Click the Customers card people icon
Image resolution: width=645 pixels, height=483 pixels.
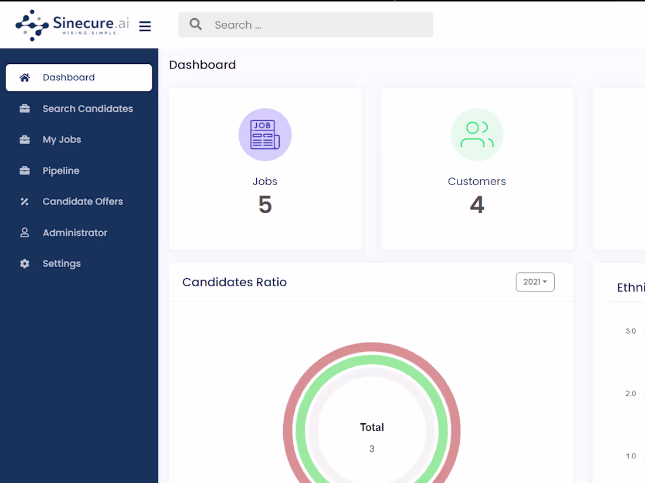tap(477, 135)
